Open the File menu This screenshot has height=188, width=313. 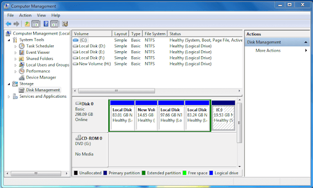pos(10,15)
